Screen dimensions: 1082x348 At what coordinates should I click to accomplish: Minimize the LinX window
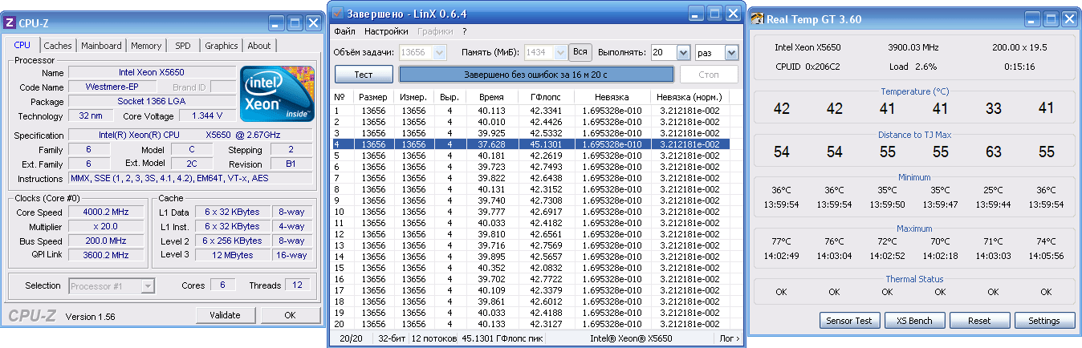697,14
